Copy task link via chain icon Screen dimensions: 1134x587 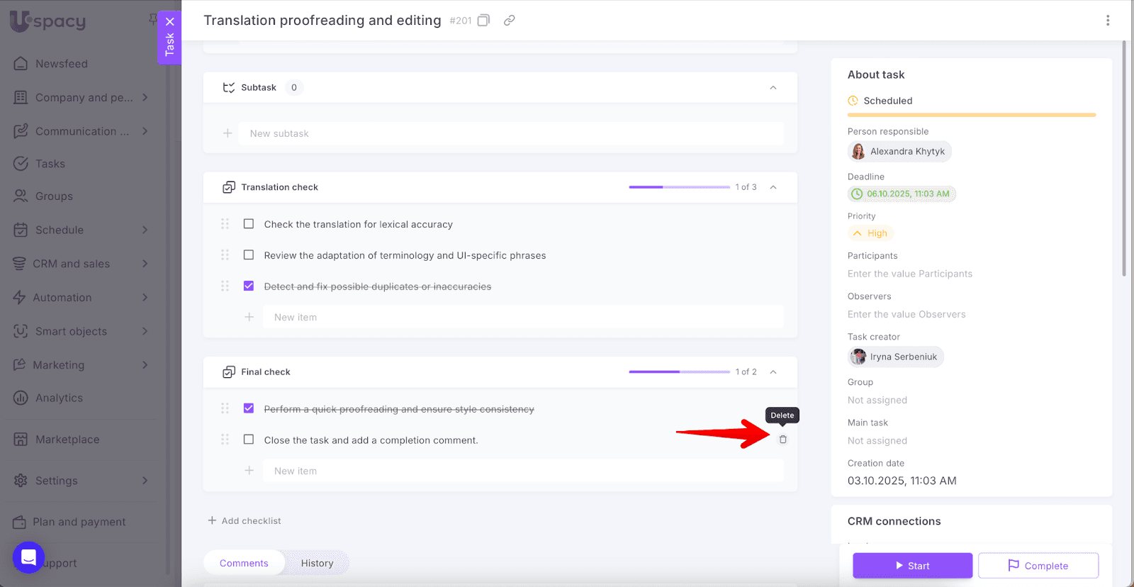coord(509,21)
